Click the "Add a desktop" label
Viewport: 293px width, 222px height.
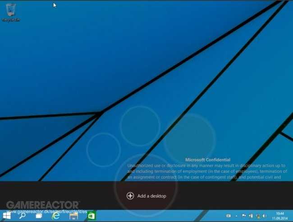tap(152, 196)
